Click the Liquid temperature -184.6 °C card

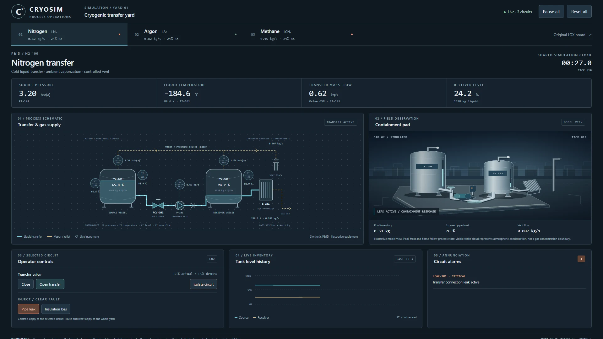229,93
